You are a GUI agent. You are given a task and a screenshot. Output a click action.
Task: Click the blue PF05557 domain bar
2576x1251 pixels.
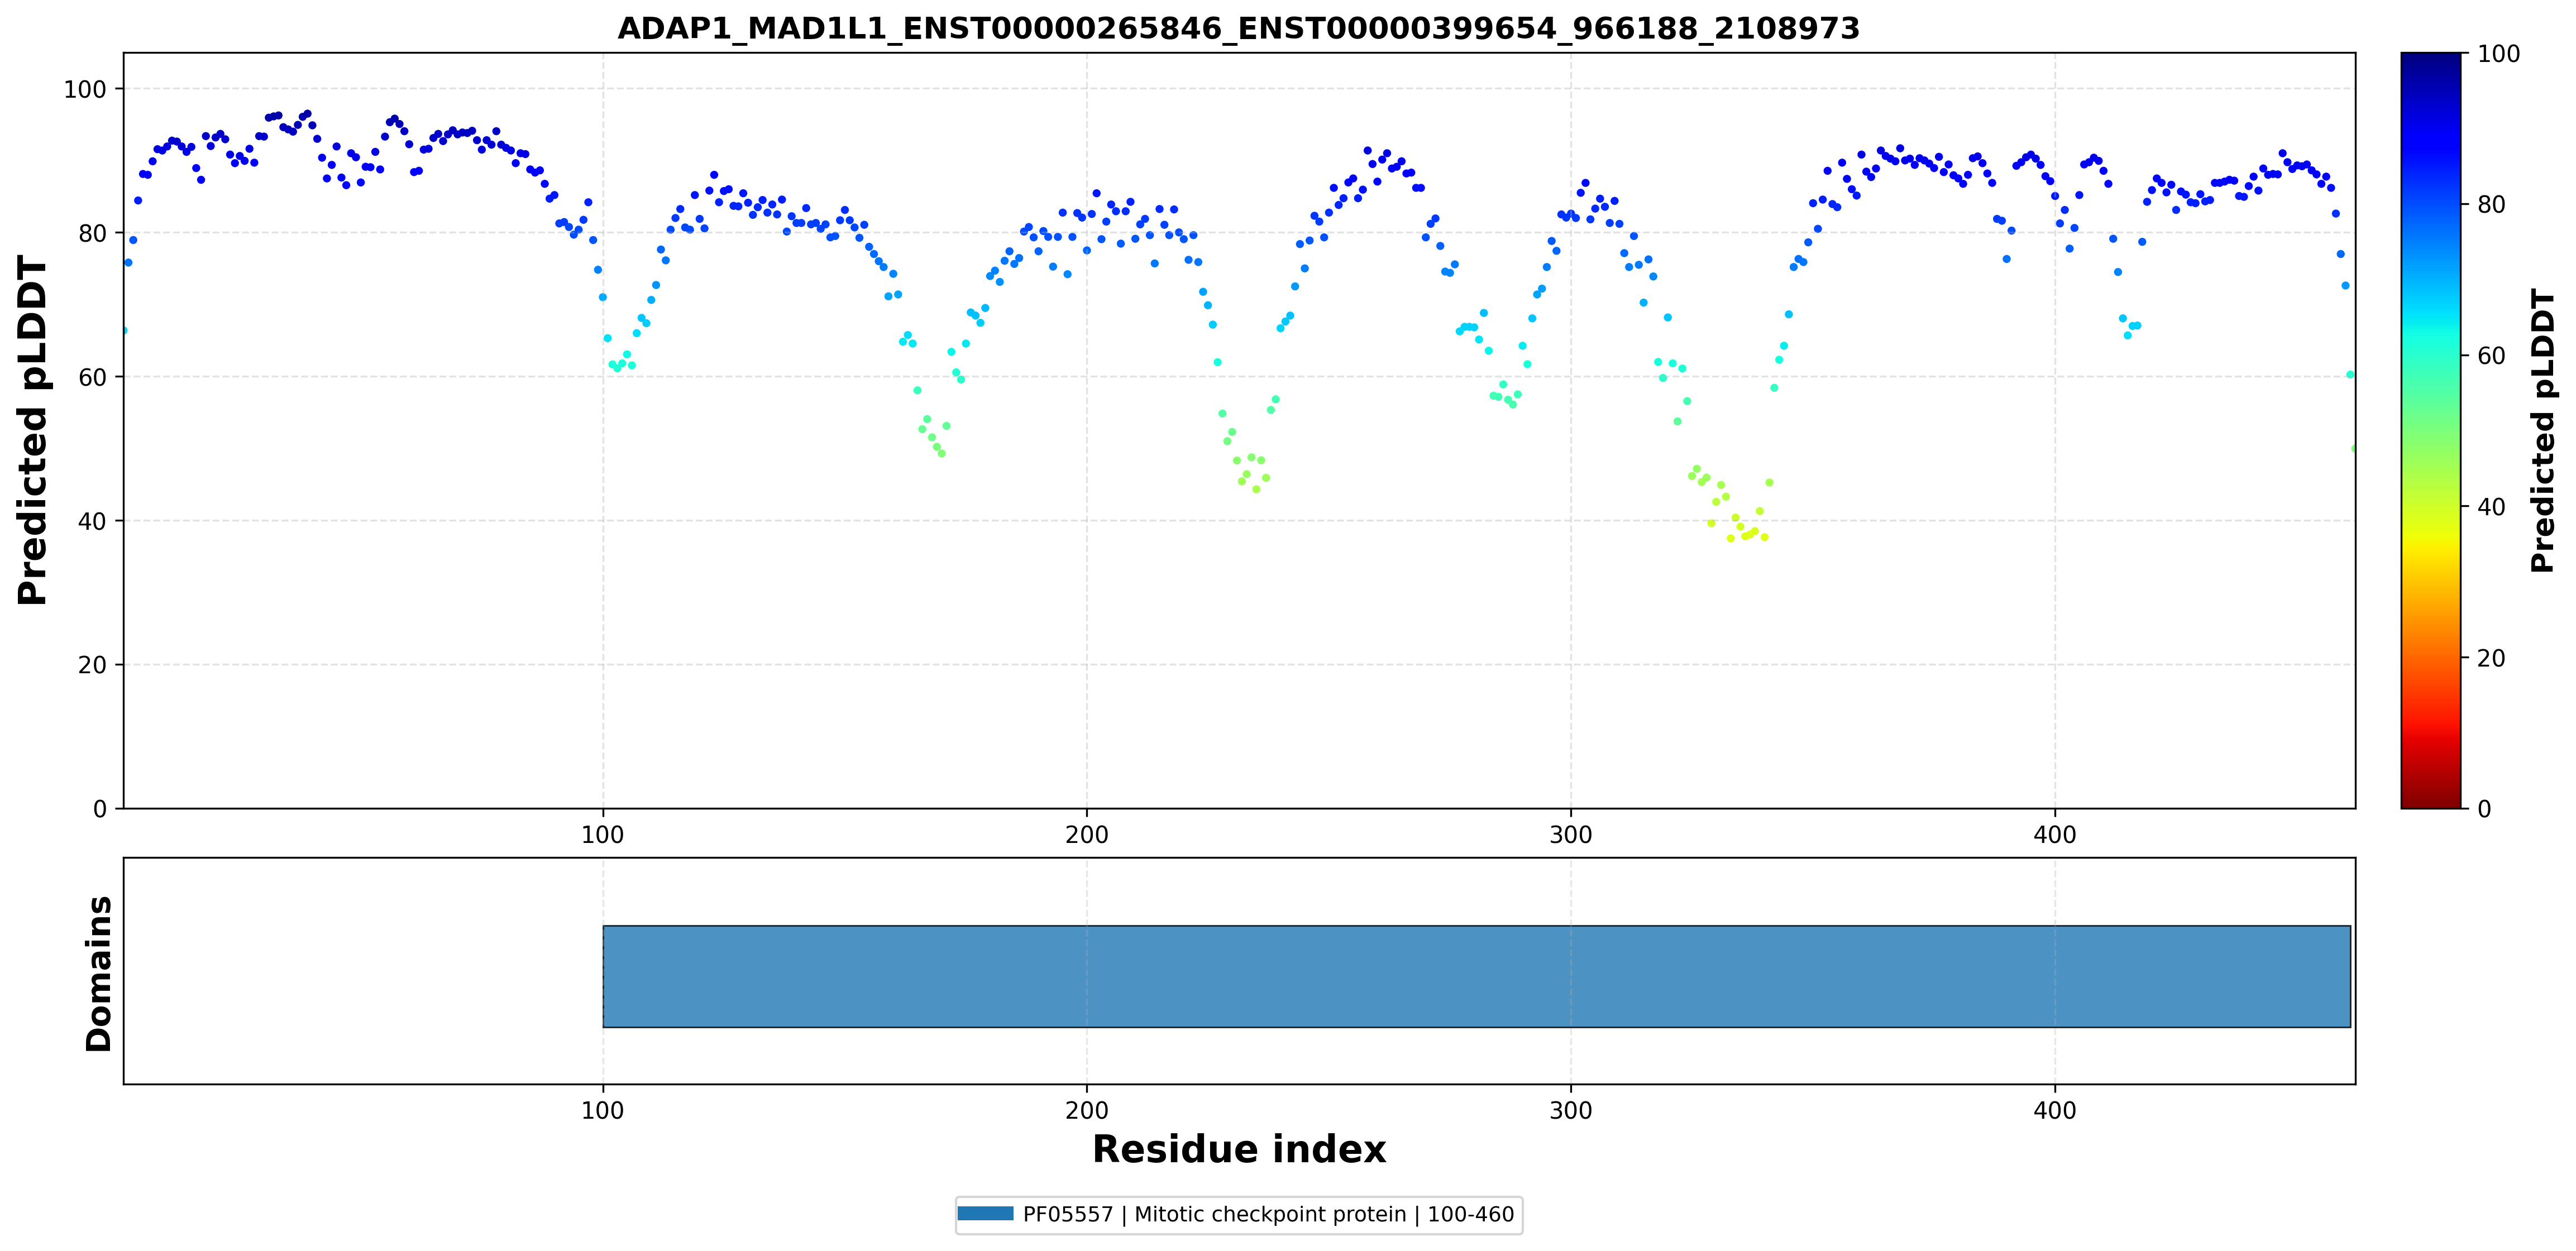pos(1476,976)
